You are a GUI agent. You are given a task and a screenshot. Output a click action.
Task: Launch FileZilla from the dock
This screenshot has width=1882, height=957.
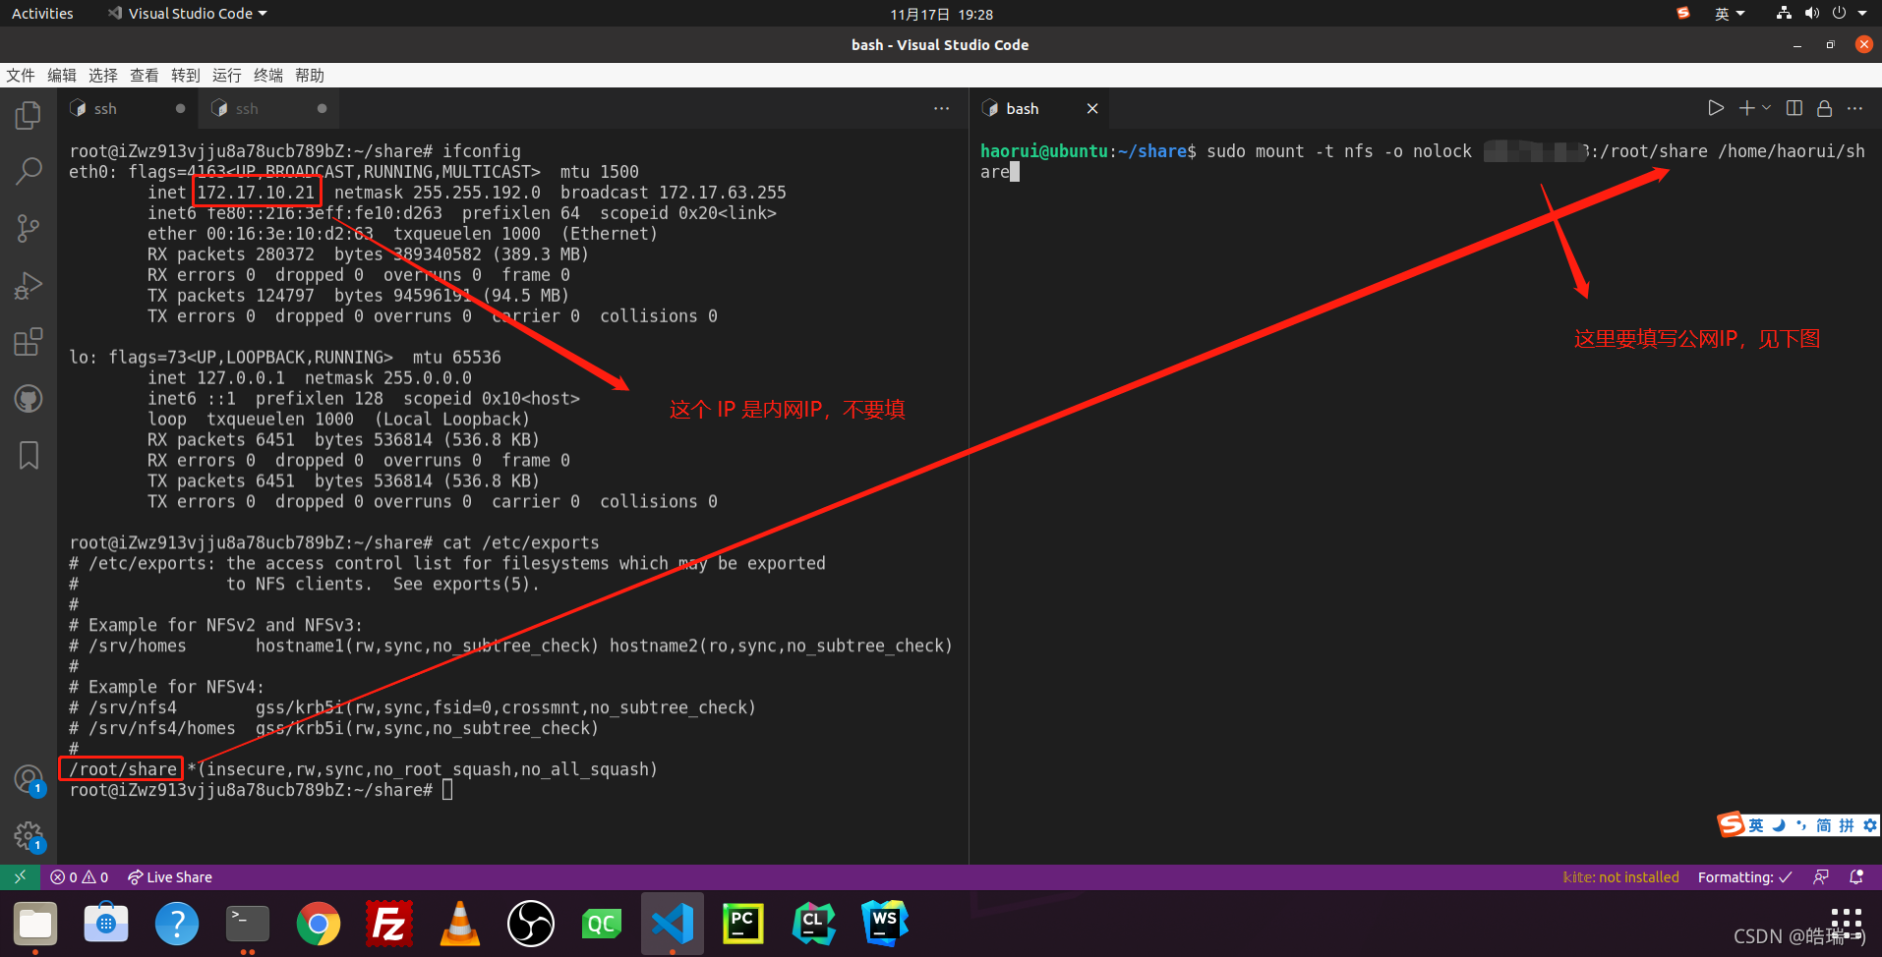point(389,924)
